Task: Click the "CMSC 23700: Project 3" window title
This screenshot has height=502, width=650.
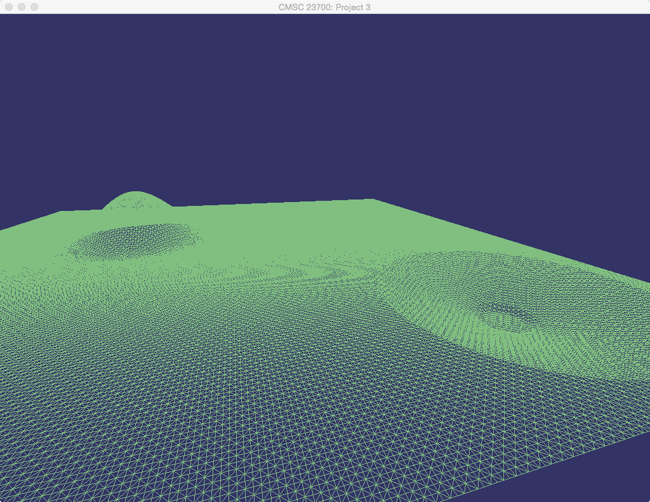Action: (x=324, y=7)
